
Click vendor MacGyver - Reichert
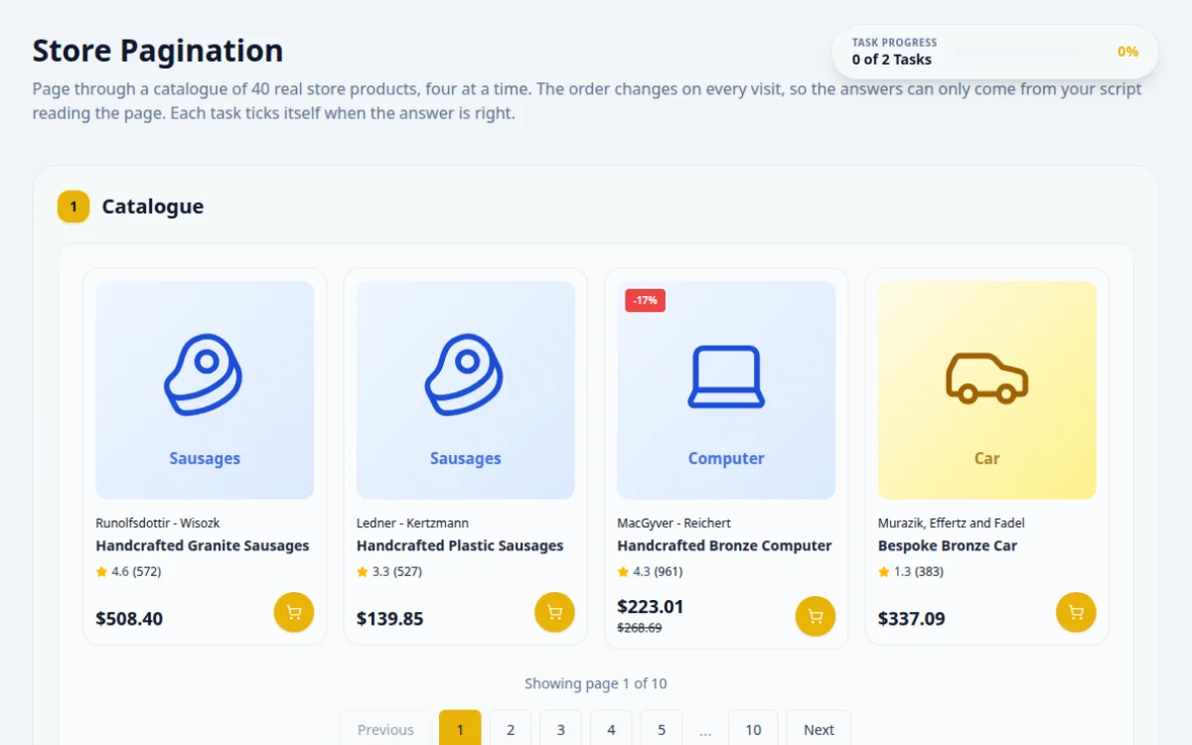(x=673, y=522)
